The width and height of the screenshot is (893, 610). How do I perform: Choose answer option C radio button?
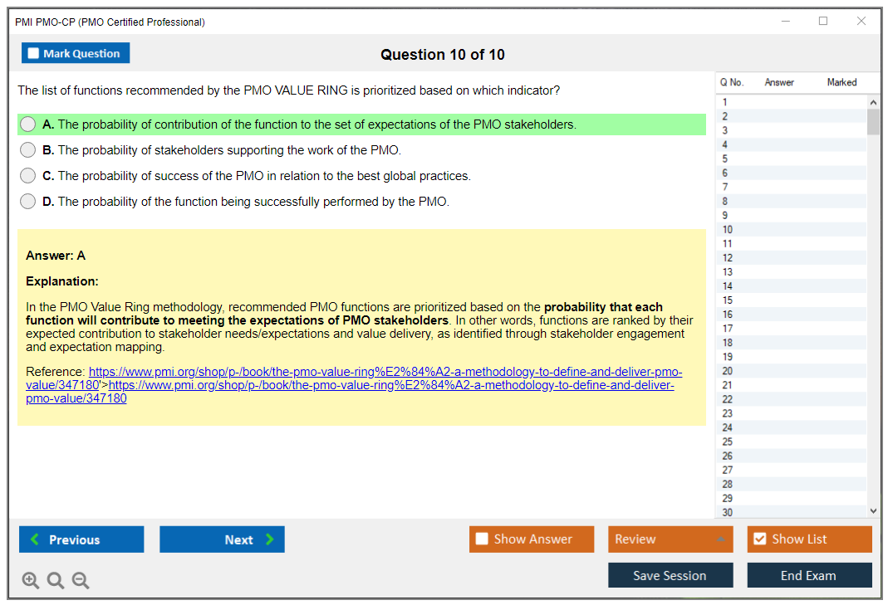tap(28, 176)
